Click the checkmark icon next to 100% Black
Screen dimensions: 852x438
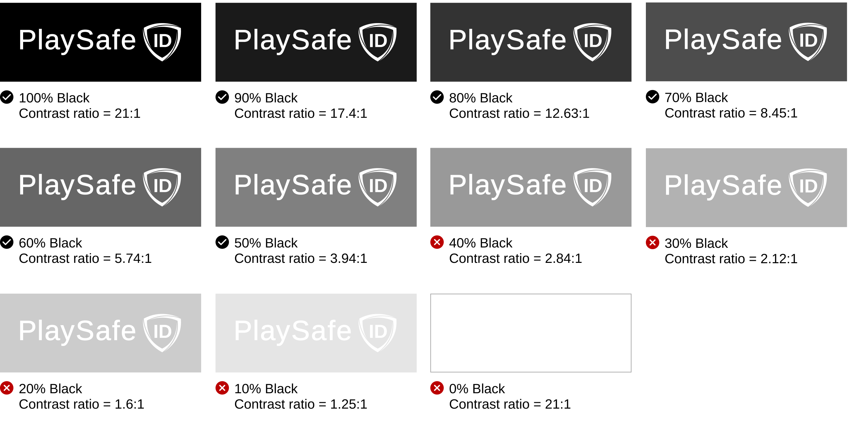[7, 97]
